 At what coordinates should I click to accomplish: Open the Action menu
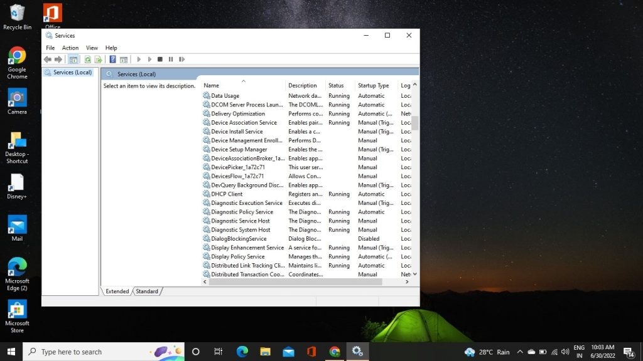pos(70,48)
